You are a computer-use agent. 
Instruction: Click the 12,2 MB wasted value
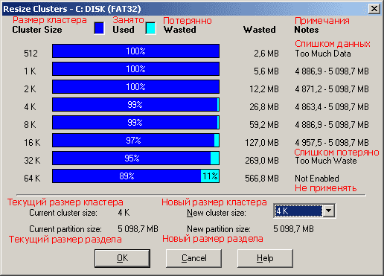[264, 89]
